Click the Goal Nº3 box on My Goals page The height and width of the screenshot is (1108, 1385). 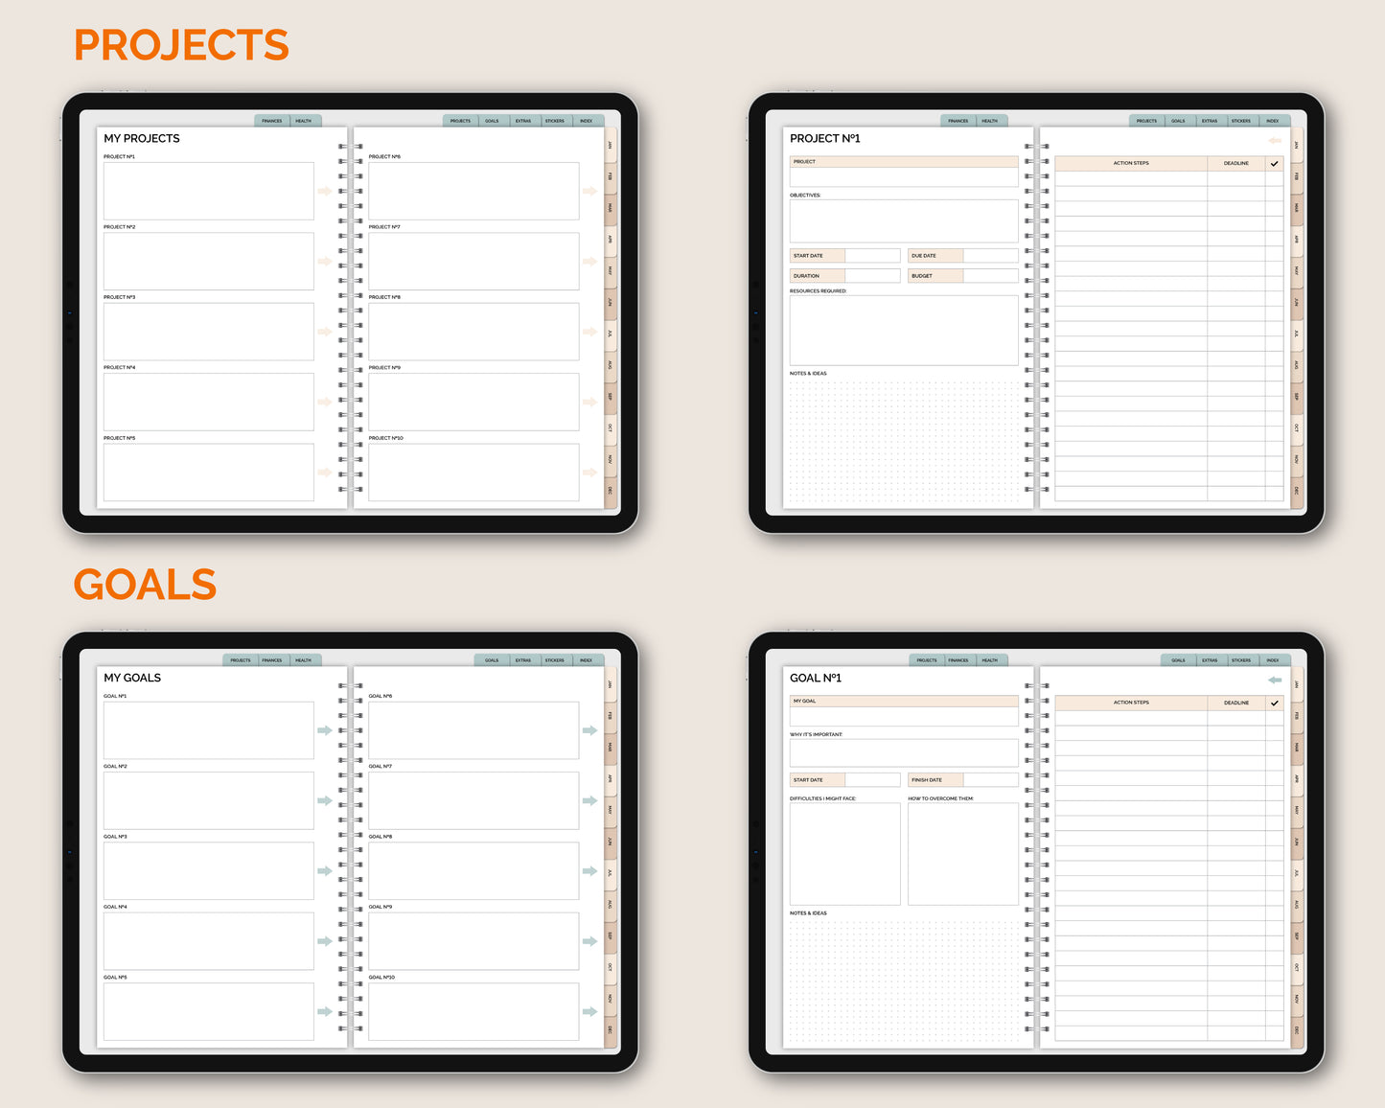point(209,871)
